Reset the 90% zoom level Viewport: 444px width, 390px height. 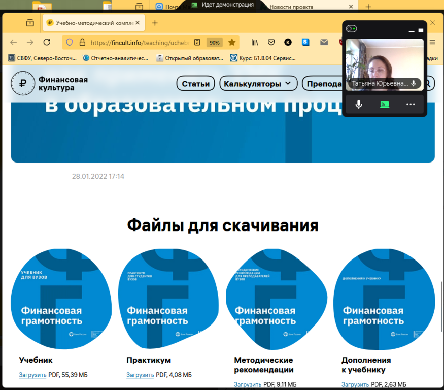[214, 43]
